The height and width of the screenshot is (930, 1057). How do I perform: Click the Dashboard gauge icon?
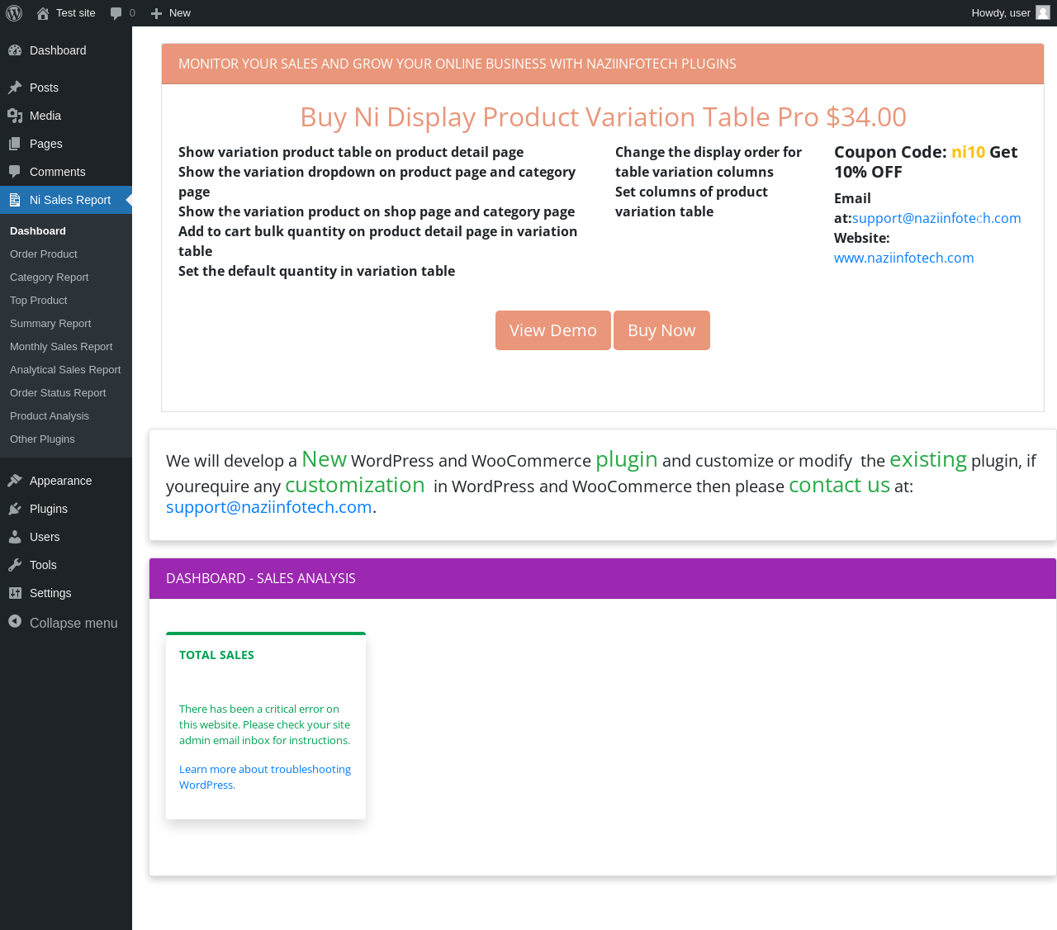pyautogui.click(x=15, y=50)
